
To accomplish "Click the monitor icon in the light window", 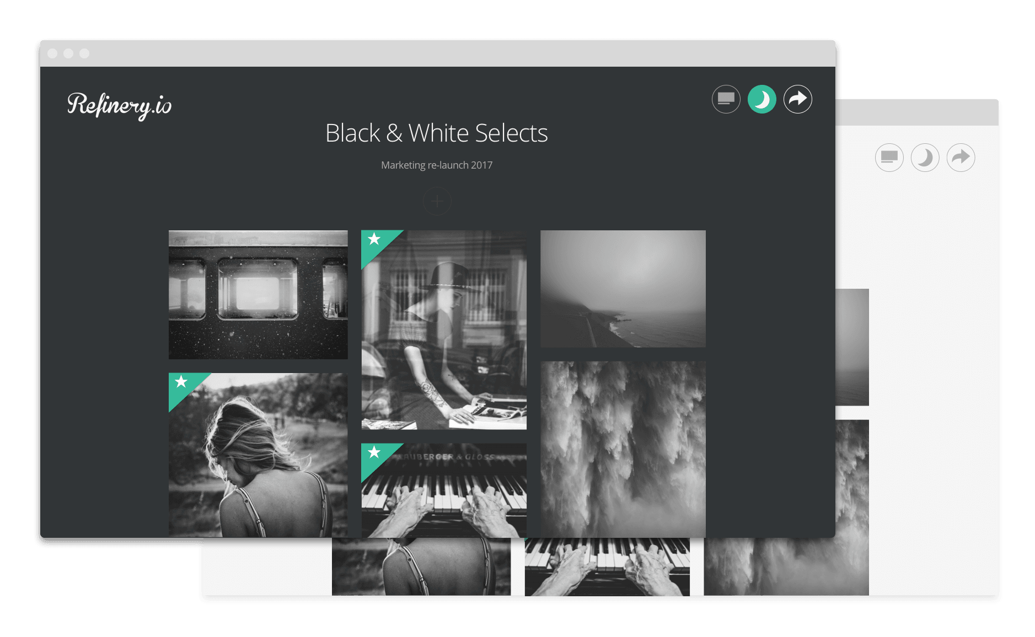I will click(889, 158).
